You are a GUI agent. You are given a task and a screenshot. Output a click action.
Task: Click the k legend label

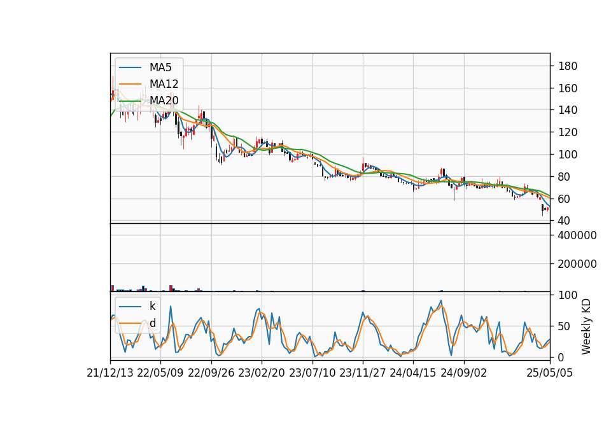coord(152,306)
